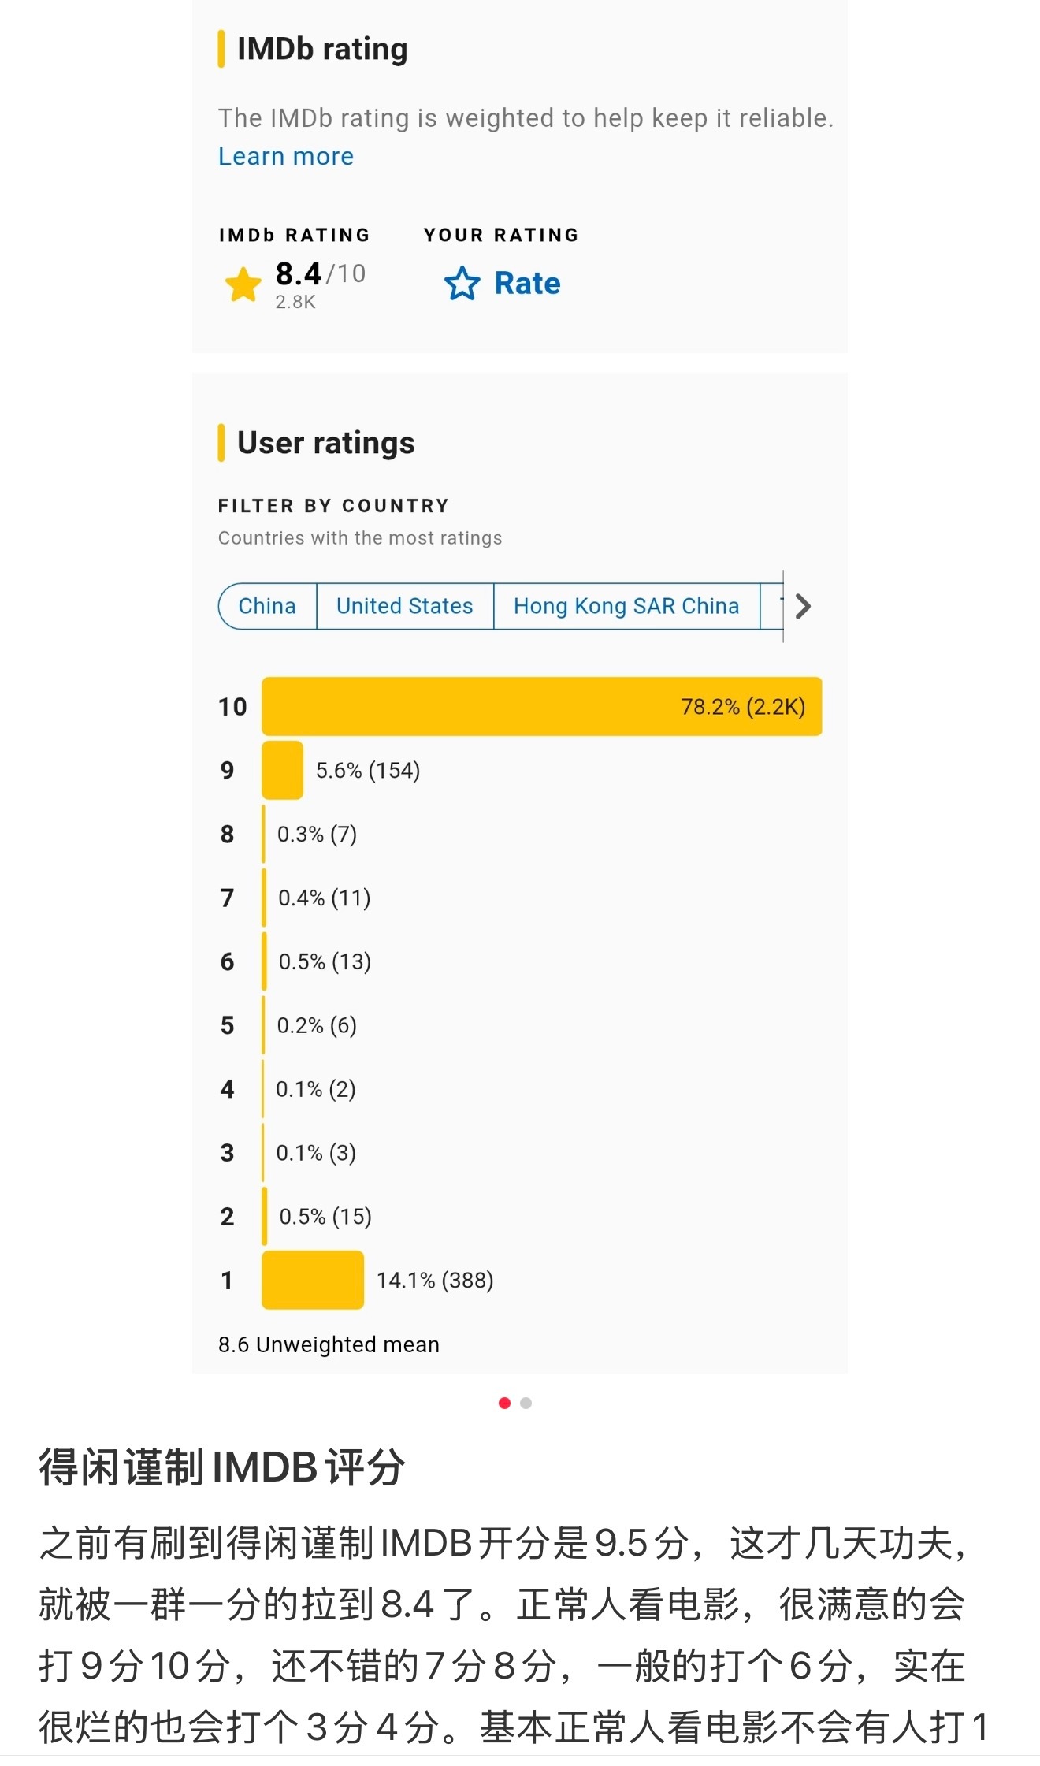Switch to second image page dot
The width and height of the screenshot is (1040, 1766).
pyautogui.click(x=526, y=1403)
